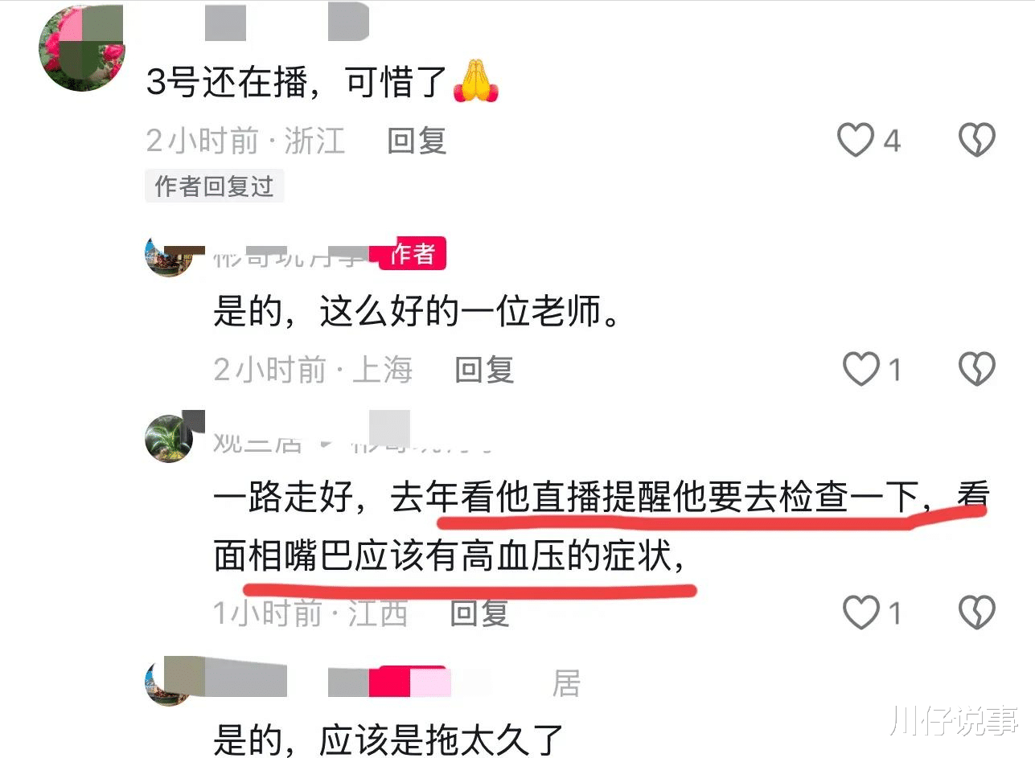Open avatar next to "应该是拖太久了" reply
Viewport: 1035px width, 758px height.
(168, 682)
